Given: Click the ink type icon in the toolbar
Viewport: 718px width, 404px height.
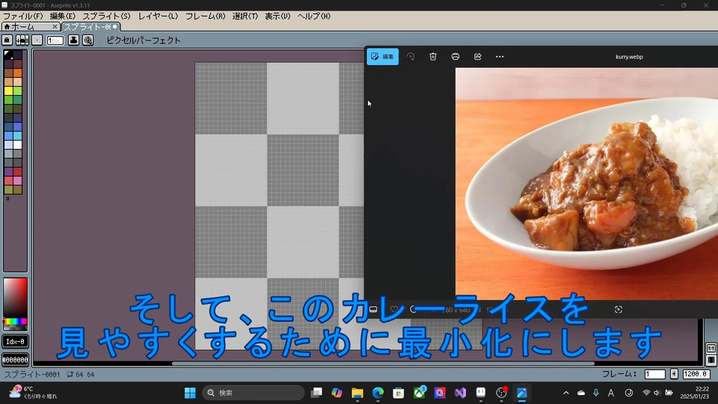Looking at the screenshot, I should [73, 40].
